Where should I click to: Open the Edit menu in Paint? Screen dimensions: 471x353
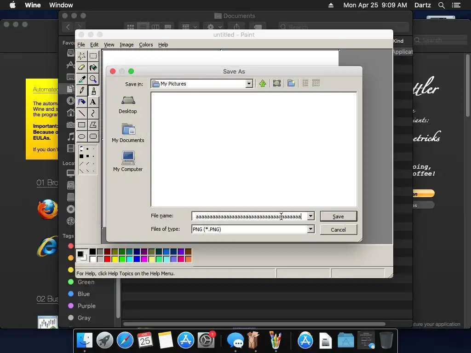[94, 45]
